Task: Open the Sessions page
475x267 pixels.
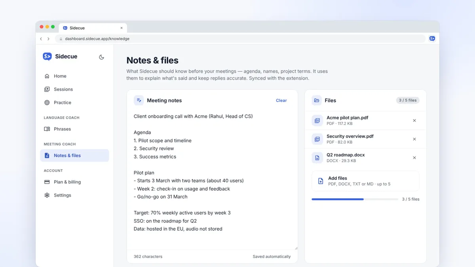Action: 74,89
